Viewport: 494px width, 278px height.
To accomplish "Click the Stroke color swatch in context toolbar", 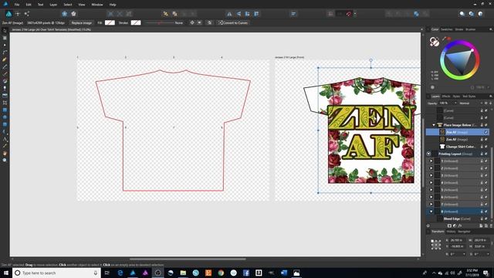I will coord(136,22).
